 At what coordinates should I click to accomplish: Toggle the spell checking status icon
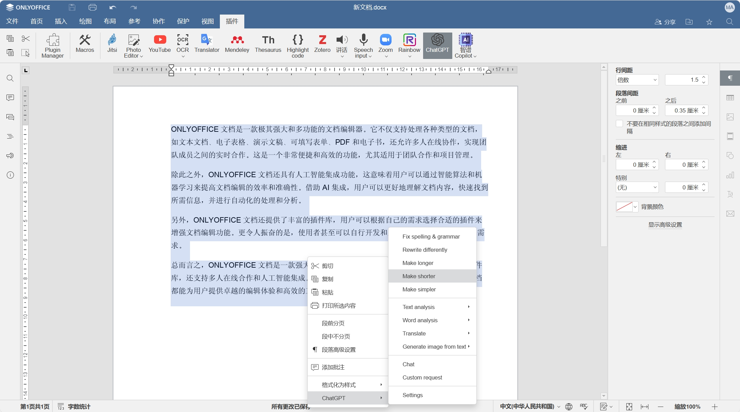point(584,406)
